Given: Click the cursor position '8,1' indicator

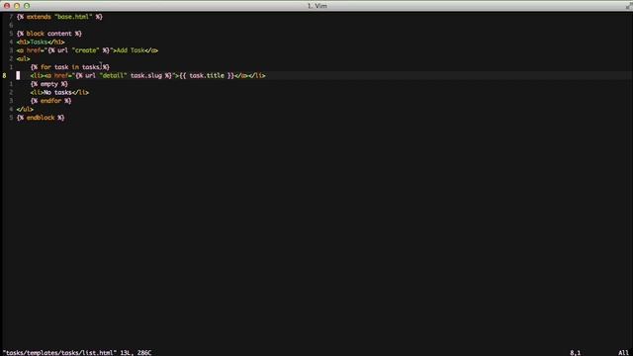Looking at the screenshot, I should tap(575, 353).
